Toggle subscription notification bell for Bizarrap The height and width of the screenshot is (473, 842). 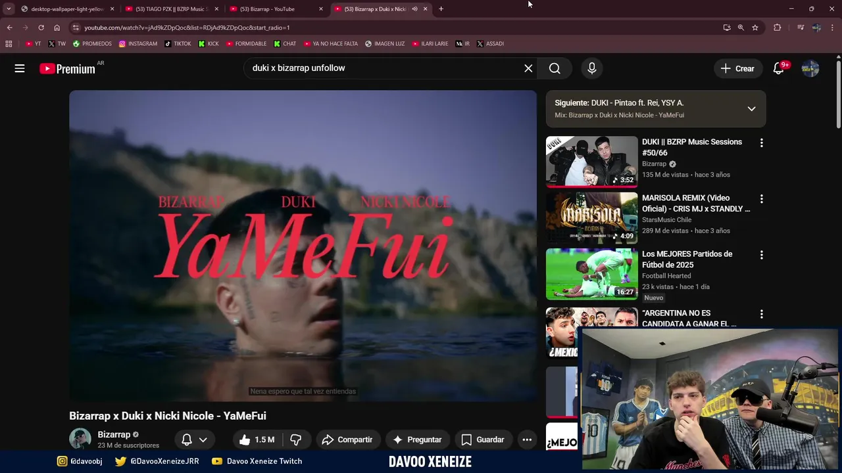(x=187, y=439)
